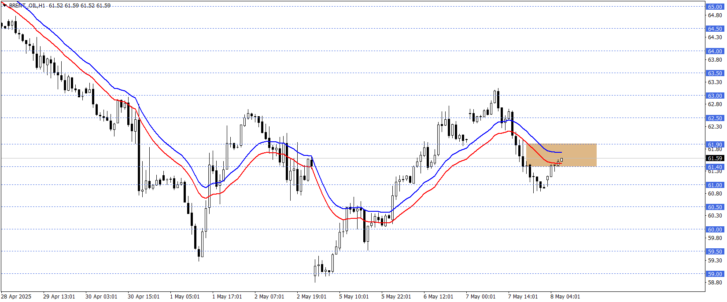Screen dimensions: 727x302
Task: Click the 62.50 level price label
Action: [x=715, y=118]
